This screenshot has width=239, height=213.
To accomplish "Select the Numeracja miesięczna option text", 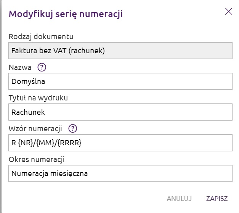I will tap(50, 173).
